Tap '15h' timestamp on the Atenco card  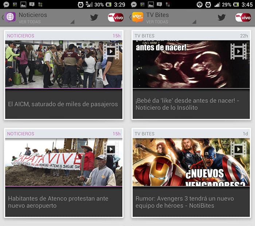[x=117, y=134]
